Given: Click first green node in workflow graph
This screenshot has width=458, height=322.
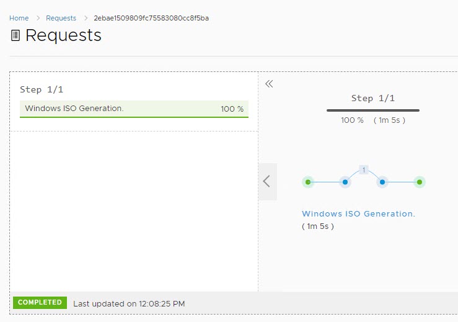Looking at the screenshot, I should [308, 182].
